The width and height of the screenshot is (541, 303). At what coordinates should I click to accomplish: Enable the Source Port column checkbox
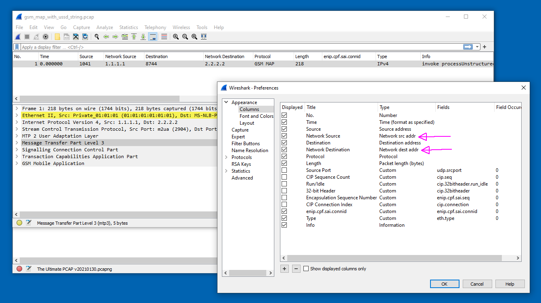(284, 170)
